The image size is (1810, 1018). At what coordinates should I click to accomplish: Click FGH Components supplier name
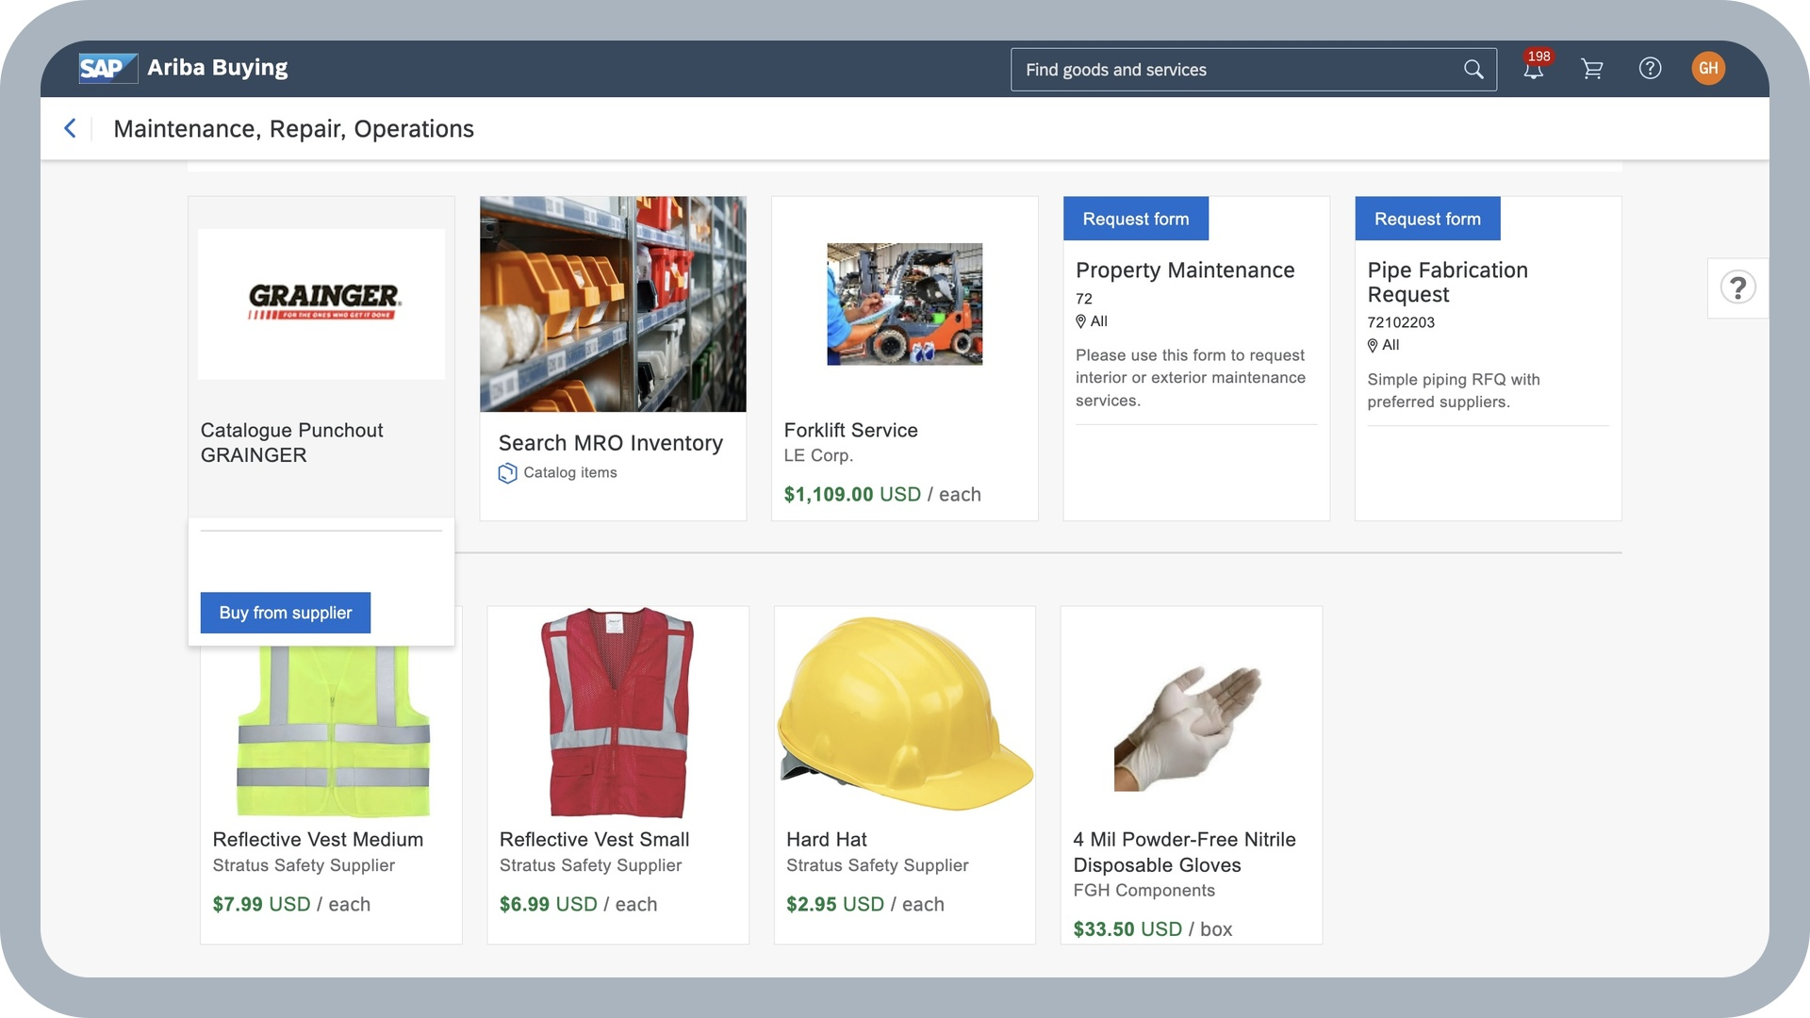(1144, 891)
